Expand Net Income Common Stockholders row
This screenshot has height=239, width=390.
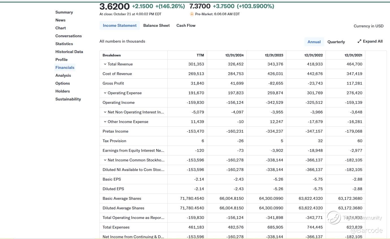pos(105,160)
